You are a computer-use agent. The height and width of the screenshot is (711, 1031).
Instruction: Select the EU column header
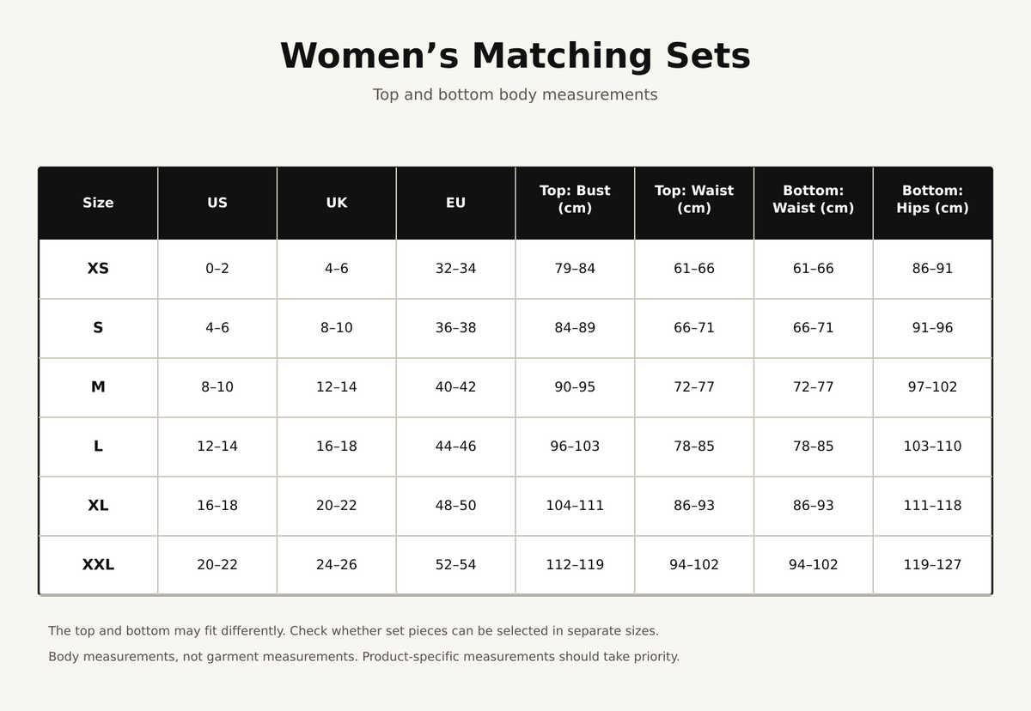[455, 203]
